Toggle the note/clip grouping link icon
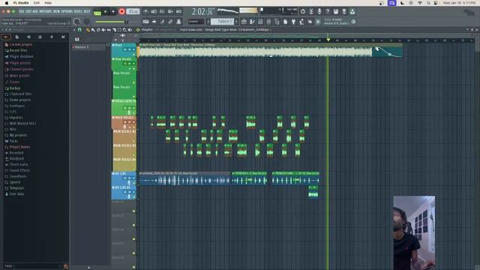 (x=170, y=22)
